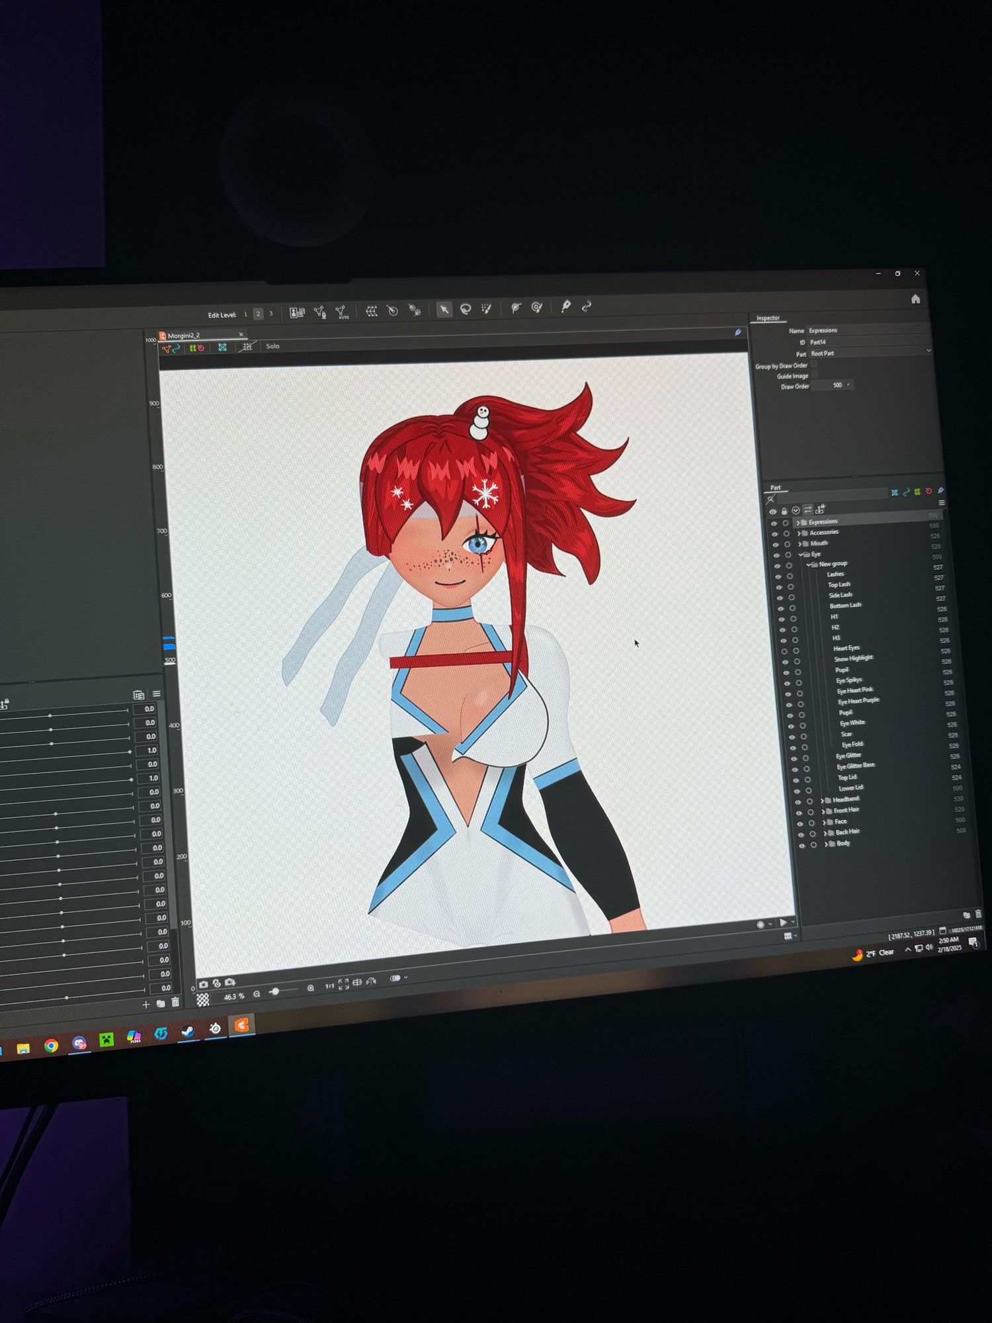
Task: Click the zoom out magnifier icon
Action: [x=257, y=993]
